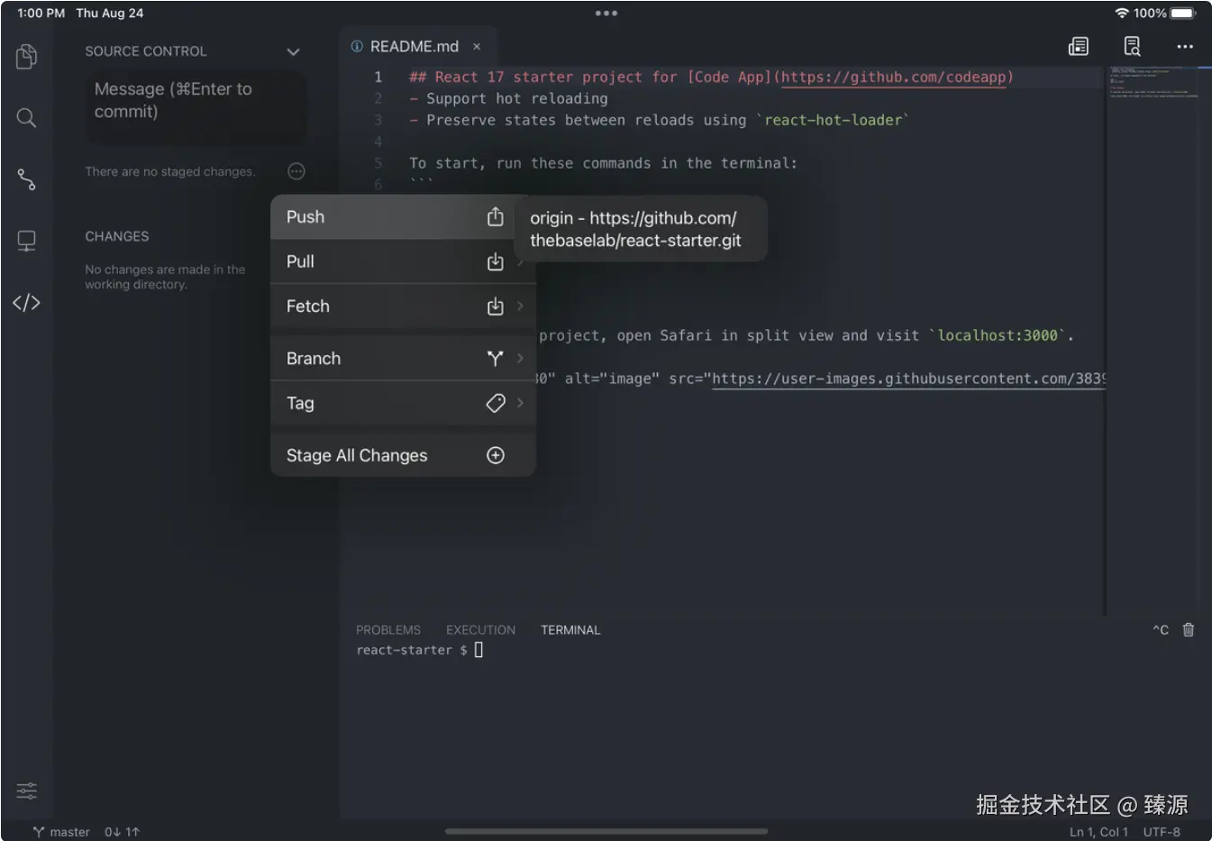The height and width of the screenshot is (841, 1212).
Task: Switch to the EXECUTION tab
Action: point(480,630)
